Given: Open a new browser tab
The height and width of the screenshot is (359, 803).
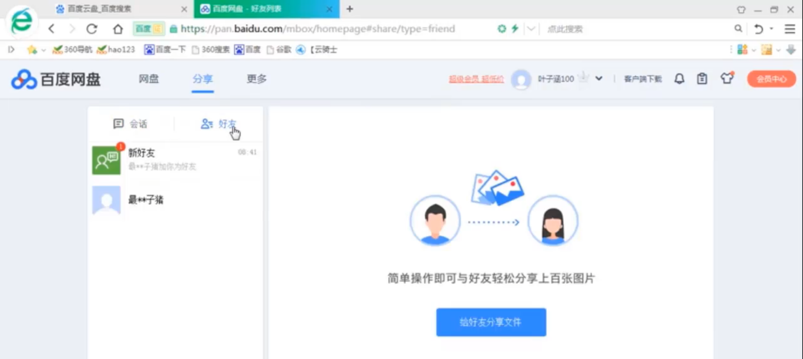Looking at the screenshot, I should tap(350, 9).
